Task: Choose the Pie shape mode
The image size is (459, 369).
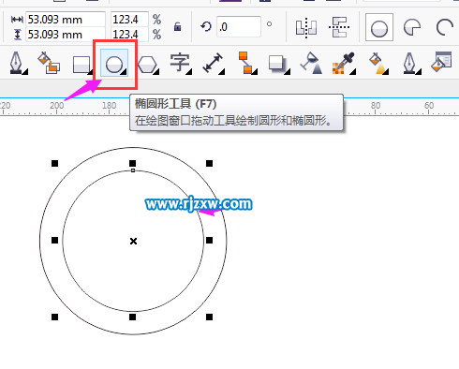Action: (x=412, y=27)
